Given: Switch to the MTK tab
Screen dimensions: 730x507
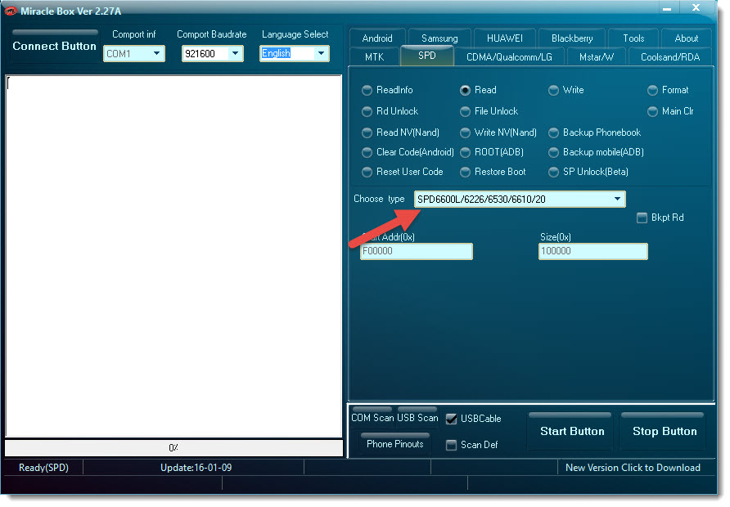Looking at the screenshot, I should click(375, 56).
